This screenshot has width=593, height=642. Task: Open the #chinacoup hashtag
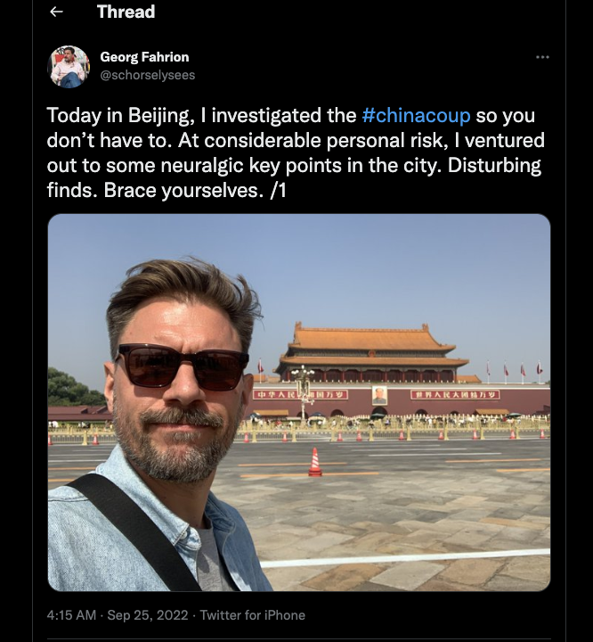click(x=416, y=115)
